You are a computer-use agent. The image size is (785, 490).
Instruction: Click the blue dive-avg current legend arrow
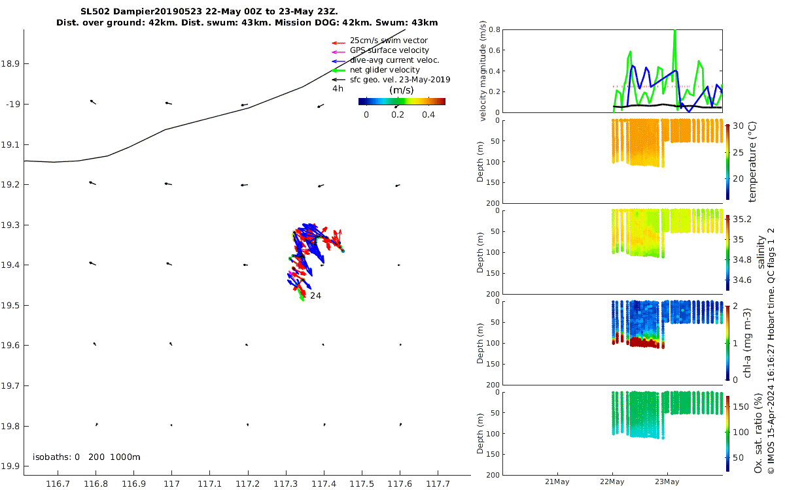pyautogui.click(x=338, y=60)
